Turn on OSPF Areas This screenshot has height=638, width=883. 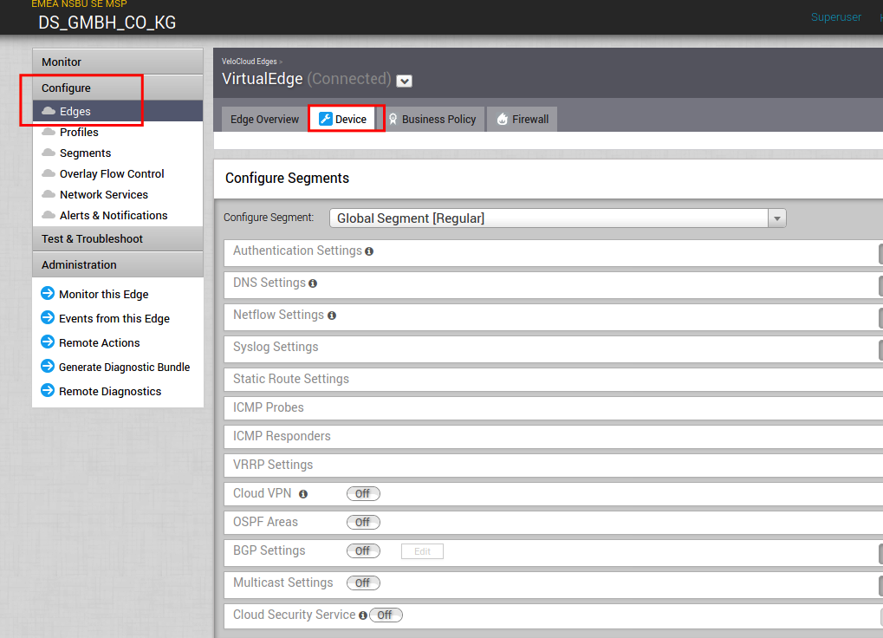point(362,522)
